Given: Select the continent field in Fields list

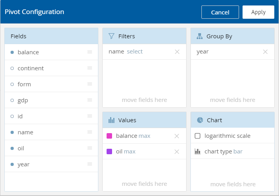Looking at the screenshot, I should point(51,68).
